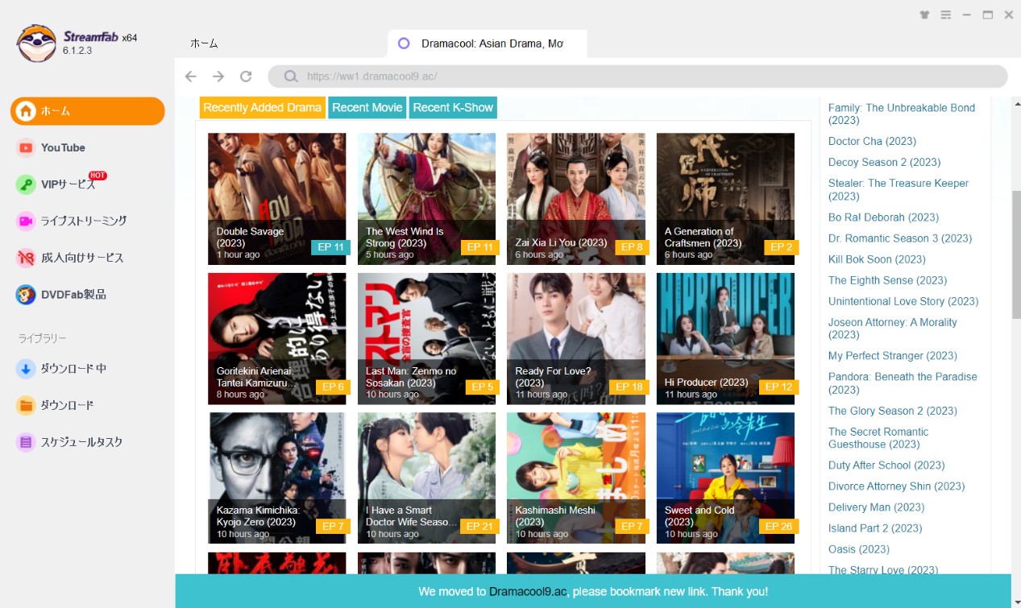Click Pandora: Beneath the Paradise link
Image resolution: width=1021 pixels, height=608 pixels.
pos(903,383)
